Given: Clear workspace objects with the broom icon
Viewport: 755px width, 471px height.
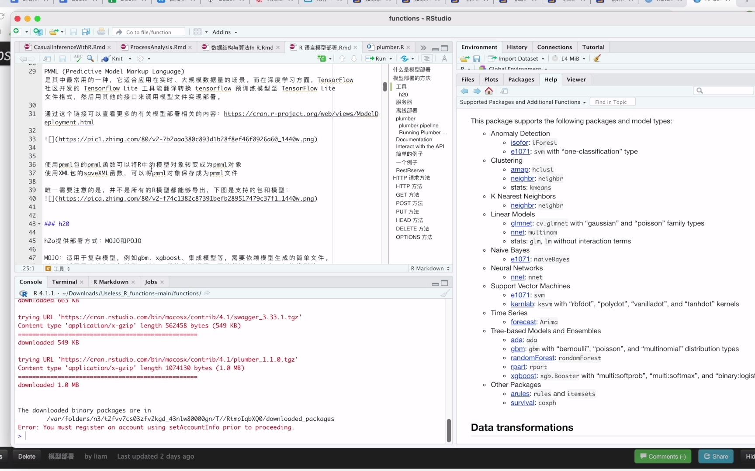Looking at the screenshot, I should 597,58.
